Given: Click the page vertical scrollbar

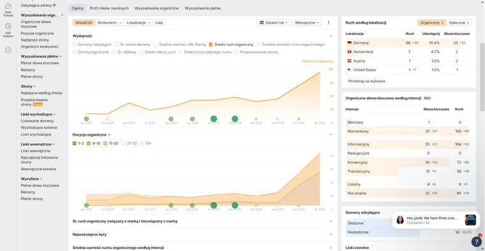Looking at the screenshot, I should (482, 77).
